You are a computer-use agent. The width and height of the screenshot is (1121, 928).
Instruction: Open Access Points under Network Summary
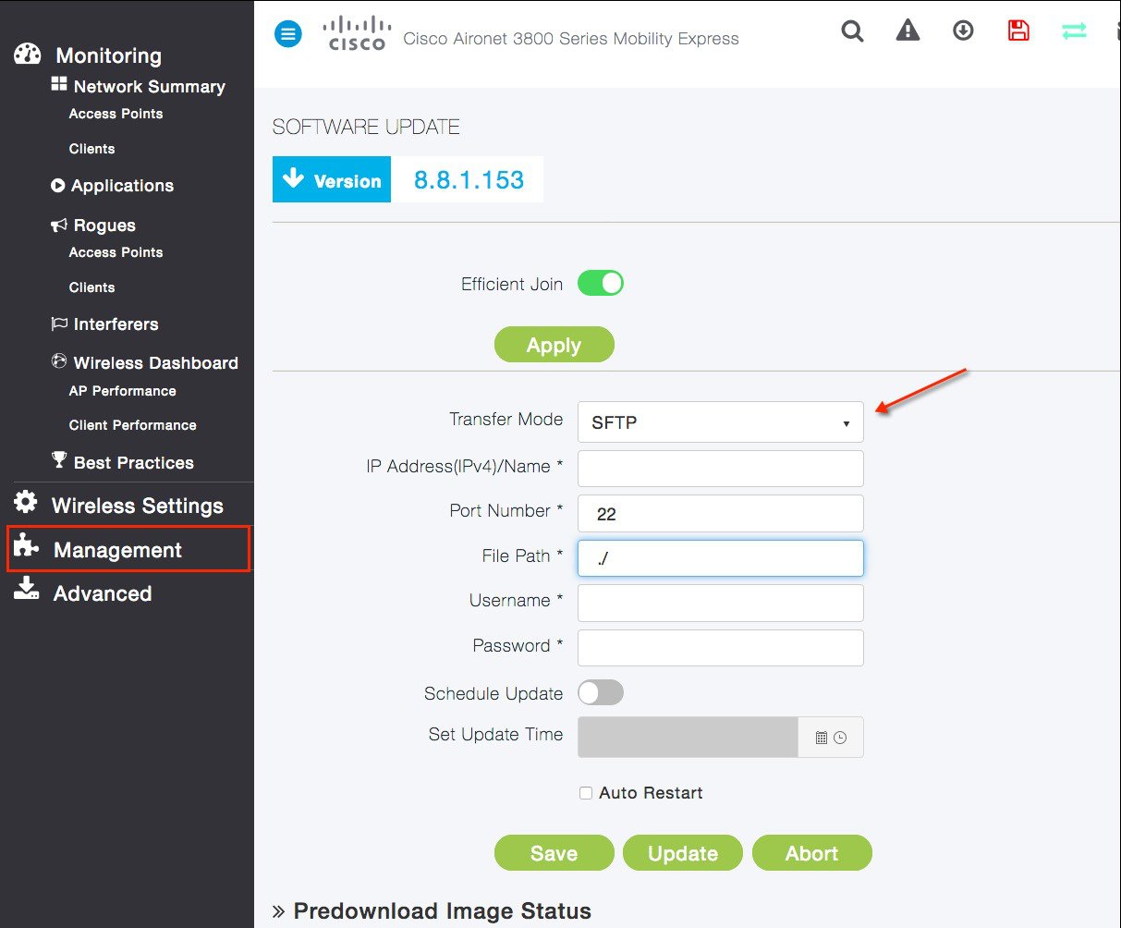(116, 114)
